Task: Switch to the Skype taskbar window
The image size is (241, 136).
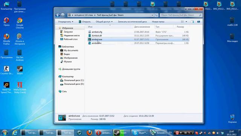Action: tap(140, 133)
